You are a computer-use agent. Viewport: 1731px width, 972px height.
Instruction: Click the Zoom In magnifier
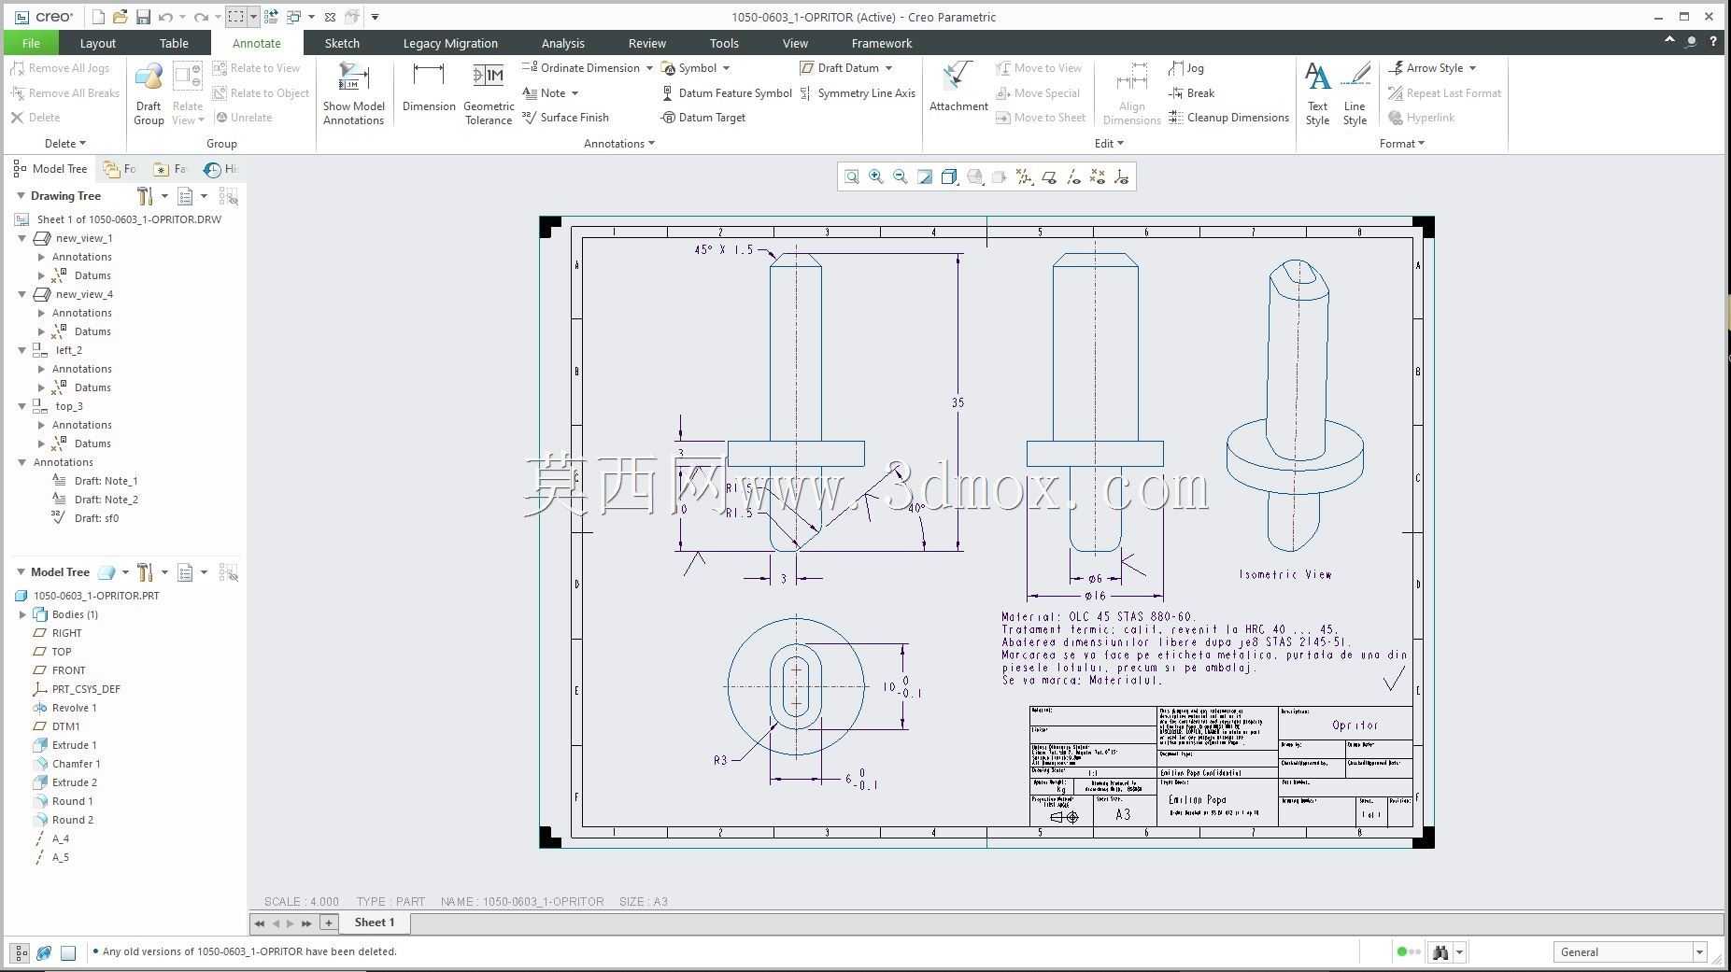coord(876,176)
